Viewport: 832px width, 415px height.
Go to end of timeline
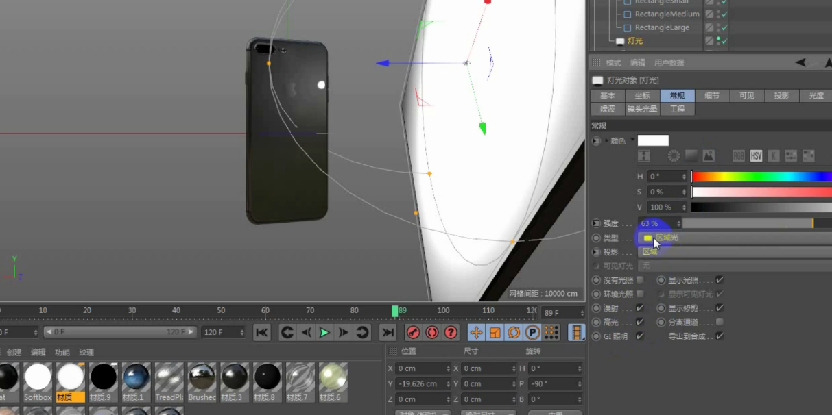[388, 332]
